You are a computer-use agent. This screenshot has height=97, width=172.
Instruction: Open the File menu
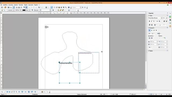1,5
